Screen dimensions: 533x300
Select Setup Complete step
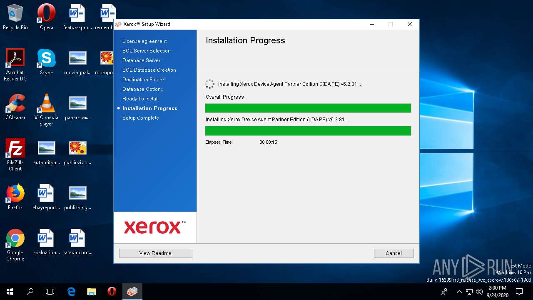click(141, 118)
